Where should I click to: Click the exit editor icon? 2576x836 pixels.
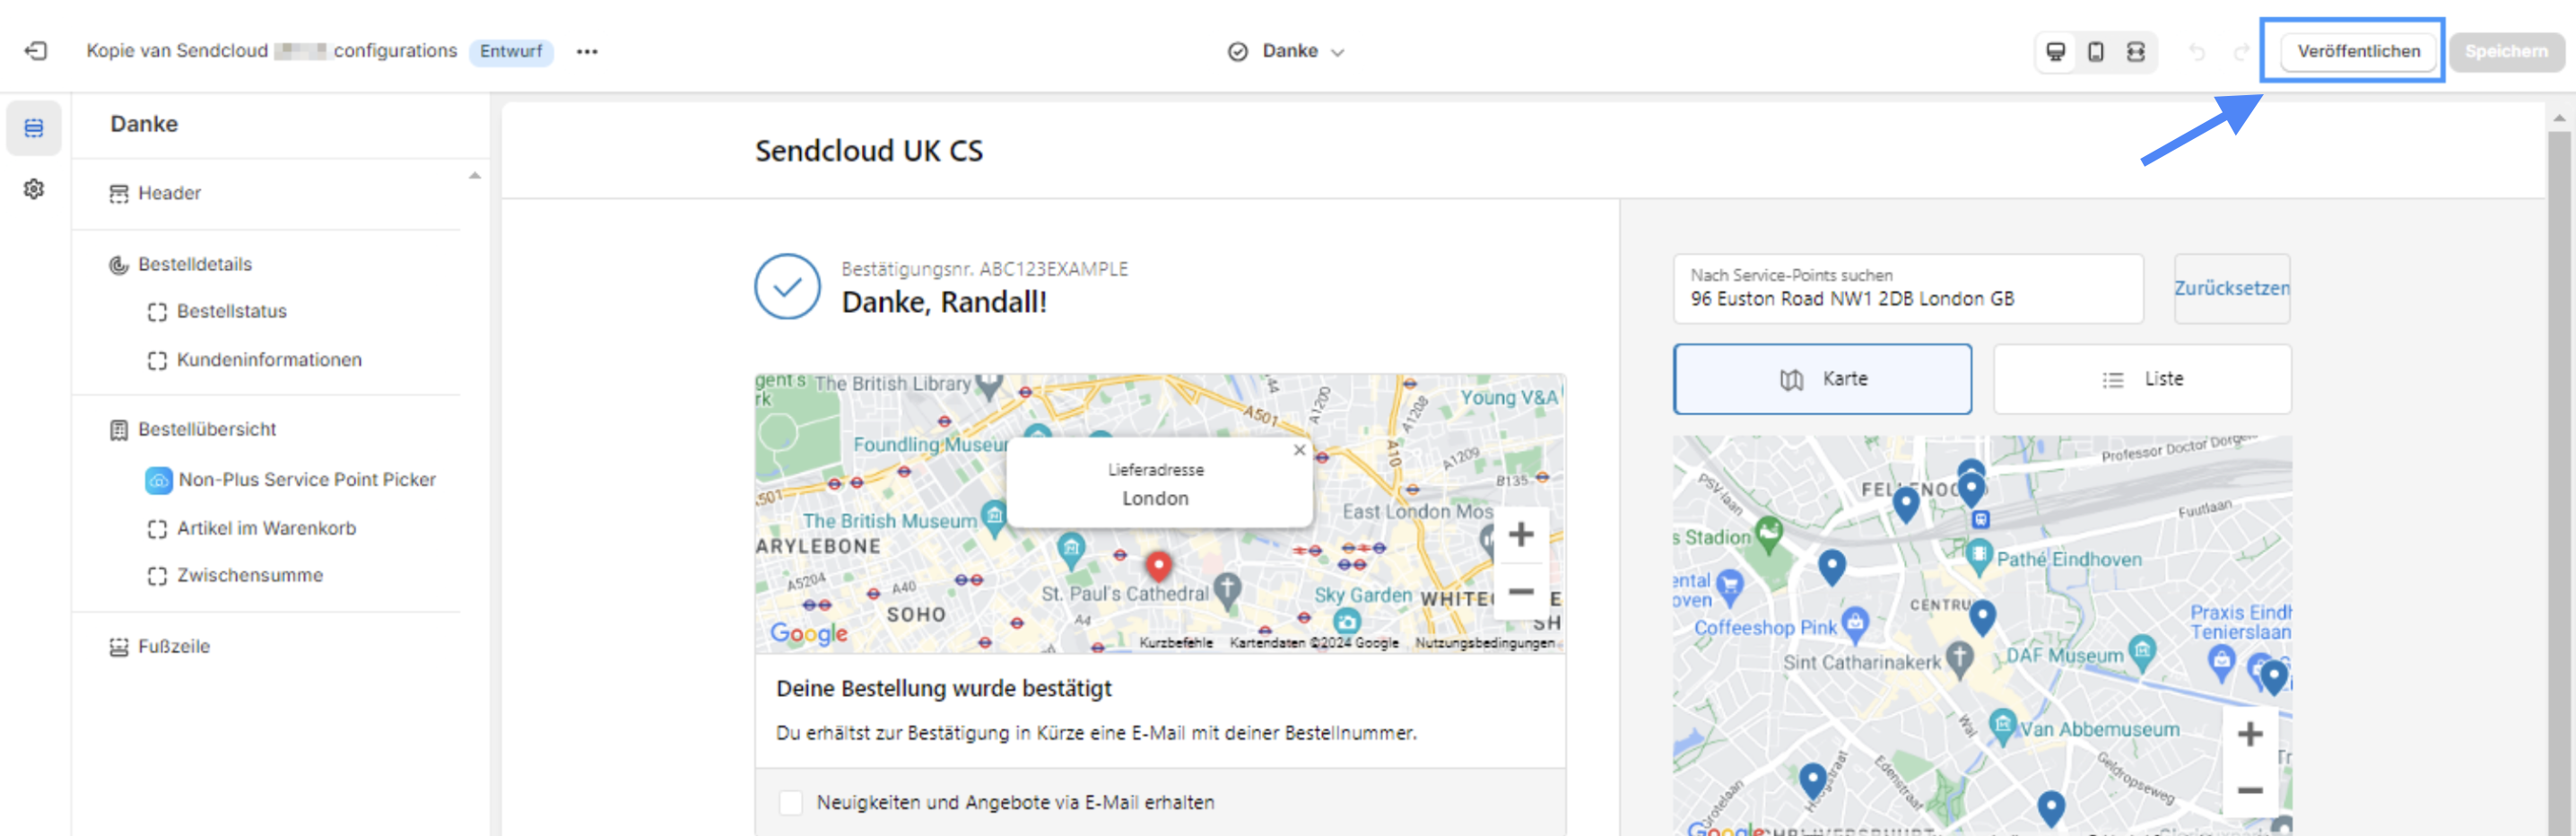[36, 51]
